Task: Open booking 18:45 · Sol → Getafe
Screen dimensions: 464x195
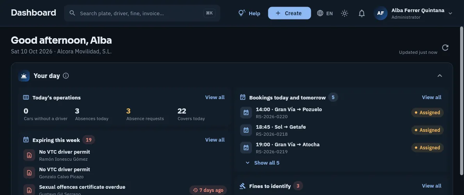Action: click(341, 130)
